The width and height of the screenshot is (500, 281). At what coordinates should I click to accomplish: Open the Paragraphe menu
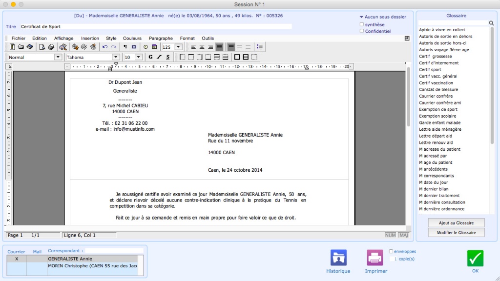[161, 38]
